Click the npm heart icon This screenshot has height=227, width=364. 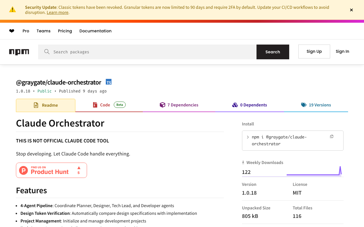[12, 31]
